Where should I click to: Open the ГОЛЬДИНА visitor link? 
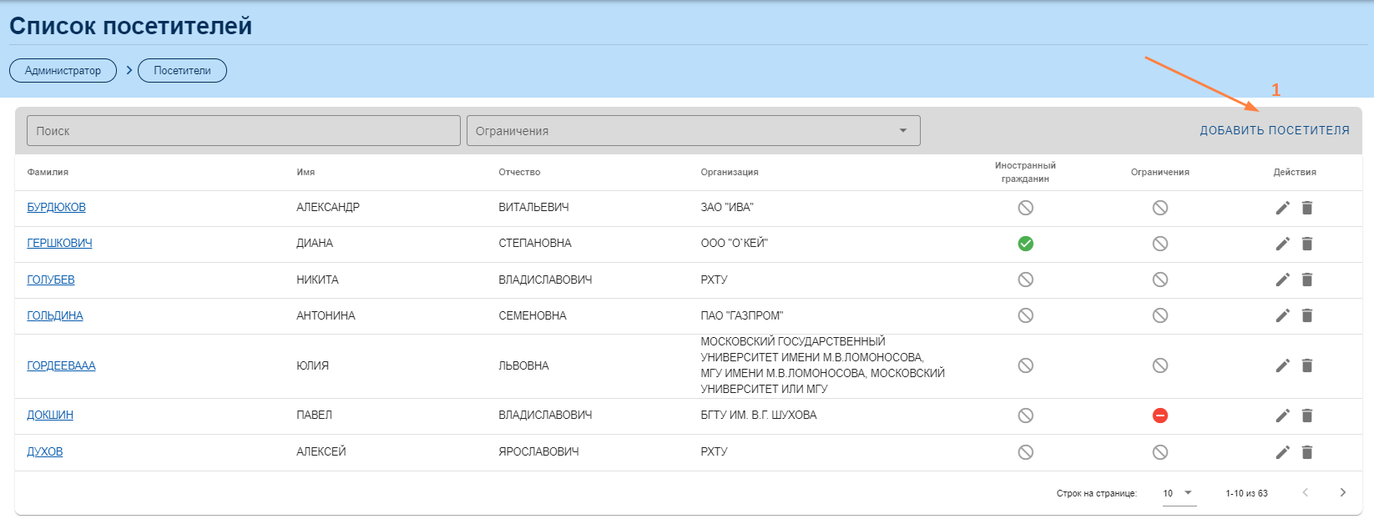tap(55, 315)
